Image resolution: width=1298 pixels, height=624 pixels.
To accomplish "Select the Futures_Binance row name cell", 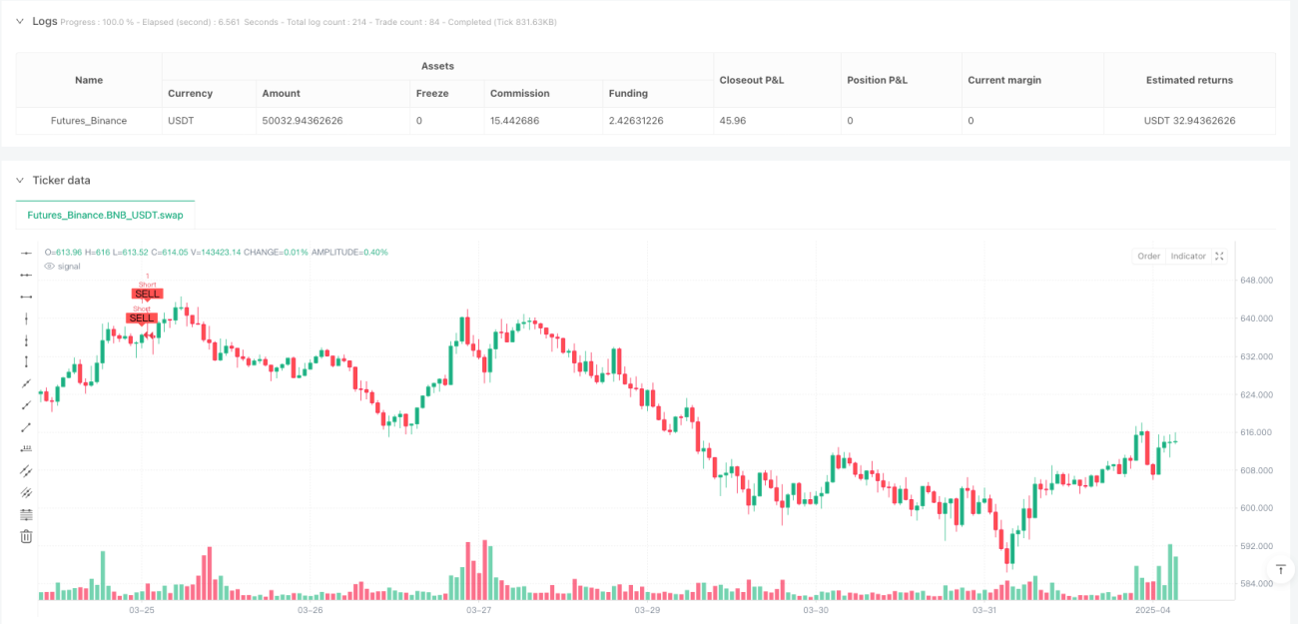I will pos(89,121).
